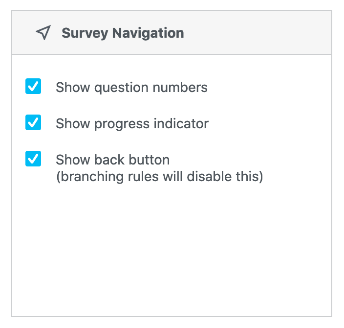Click the "Show question numbers" label text
This screenshot has height=328, width=344.
[131, 88]
